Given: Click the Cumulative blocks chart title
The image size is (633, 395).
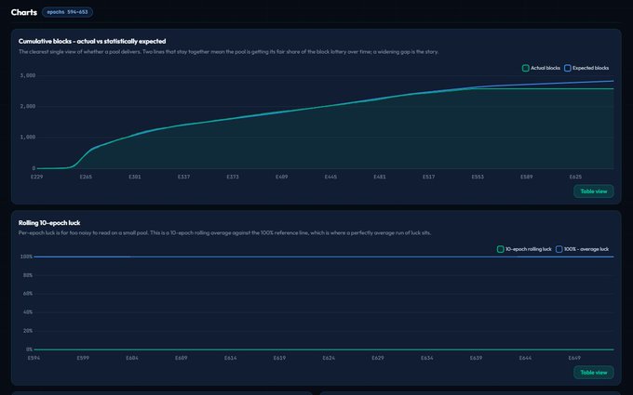Looking at the screenshot, I should (92, 41).
